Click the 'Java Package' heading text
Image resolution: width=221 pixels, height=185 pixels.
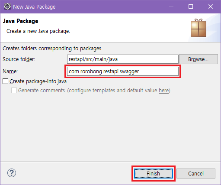coord(20,21)
